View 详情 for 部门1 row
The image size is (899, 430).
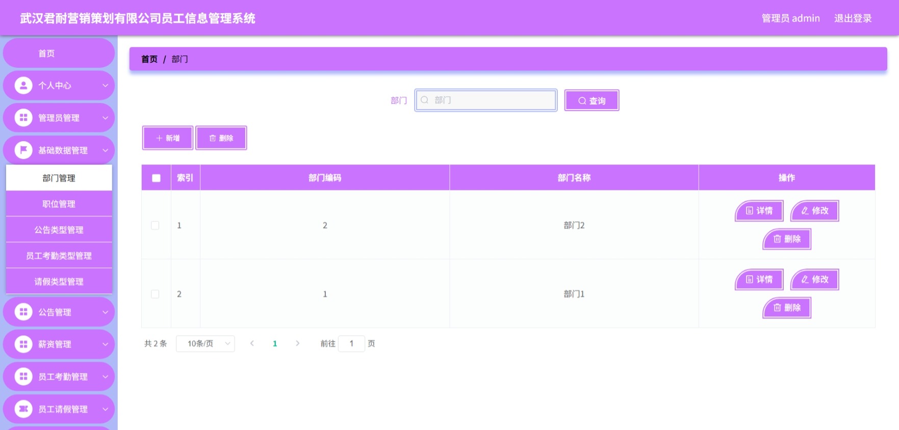(759, 279)
